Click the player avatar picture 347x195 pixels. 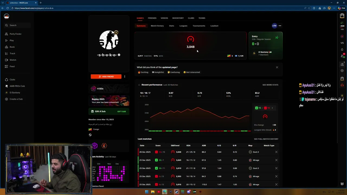(109, 40)
